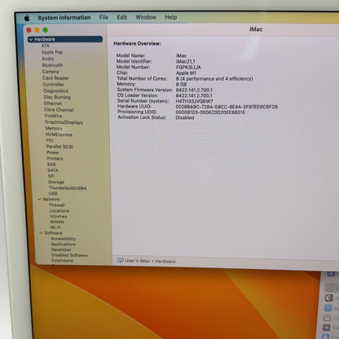Open the Help menu
Screen dimensions: 339x339
171,17
